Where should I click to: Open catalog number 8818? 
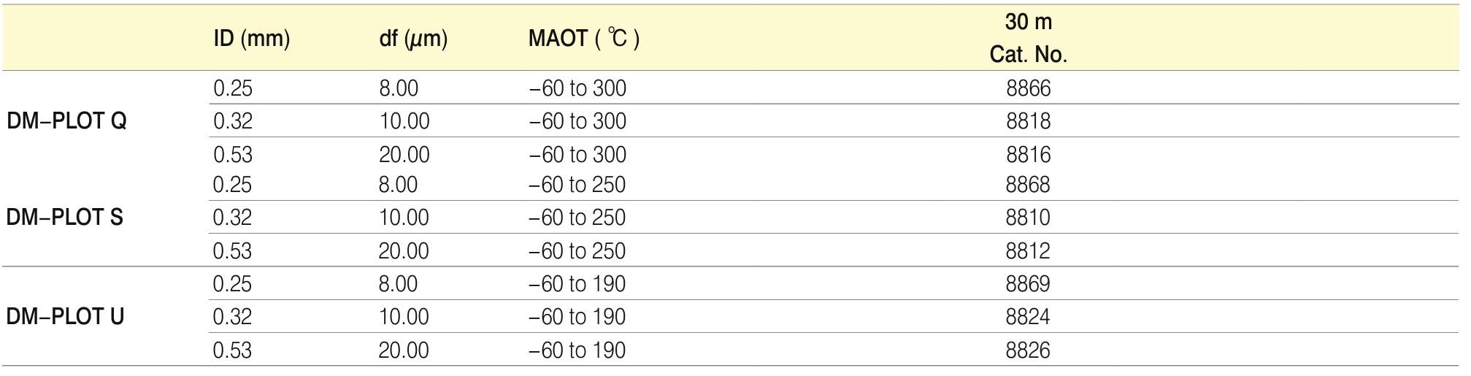coord(1028,121)
